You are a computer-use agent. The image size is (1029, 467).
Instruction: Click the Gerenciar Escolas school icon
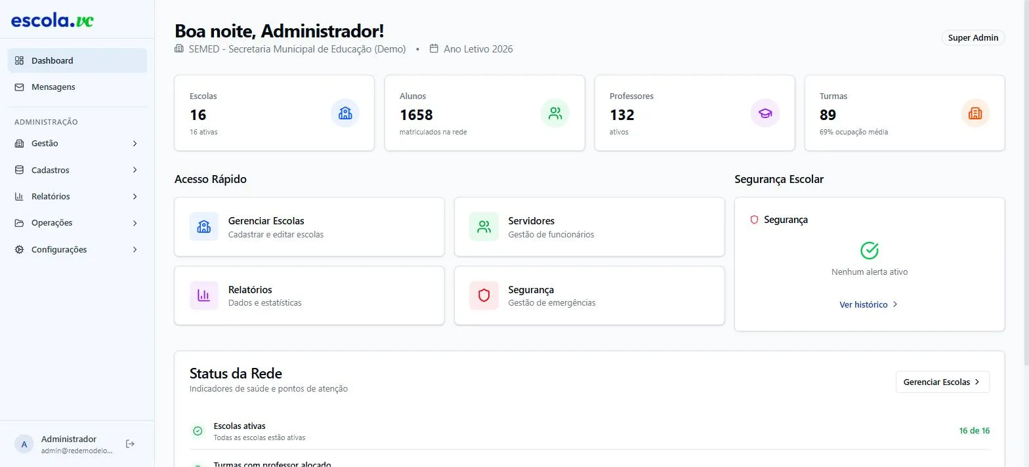(x=204, y=226)
